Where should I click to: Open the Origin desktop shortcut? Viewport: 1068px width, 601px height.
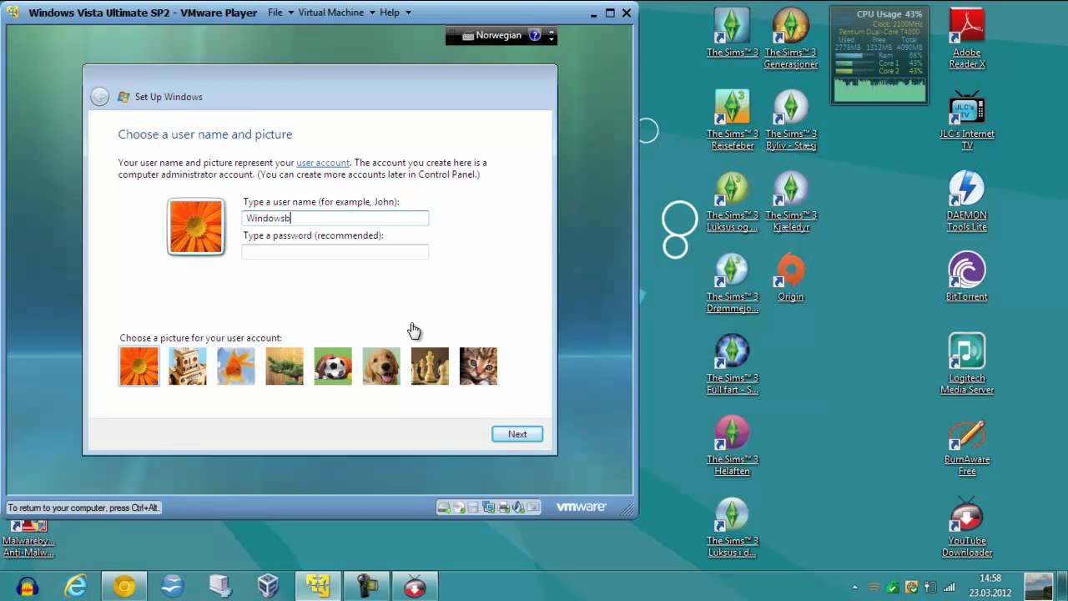coord(790,277)
